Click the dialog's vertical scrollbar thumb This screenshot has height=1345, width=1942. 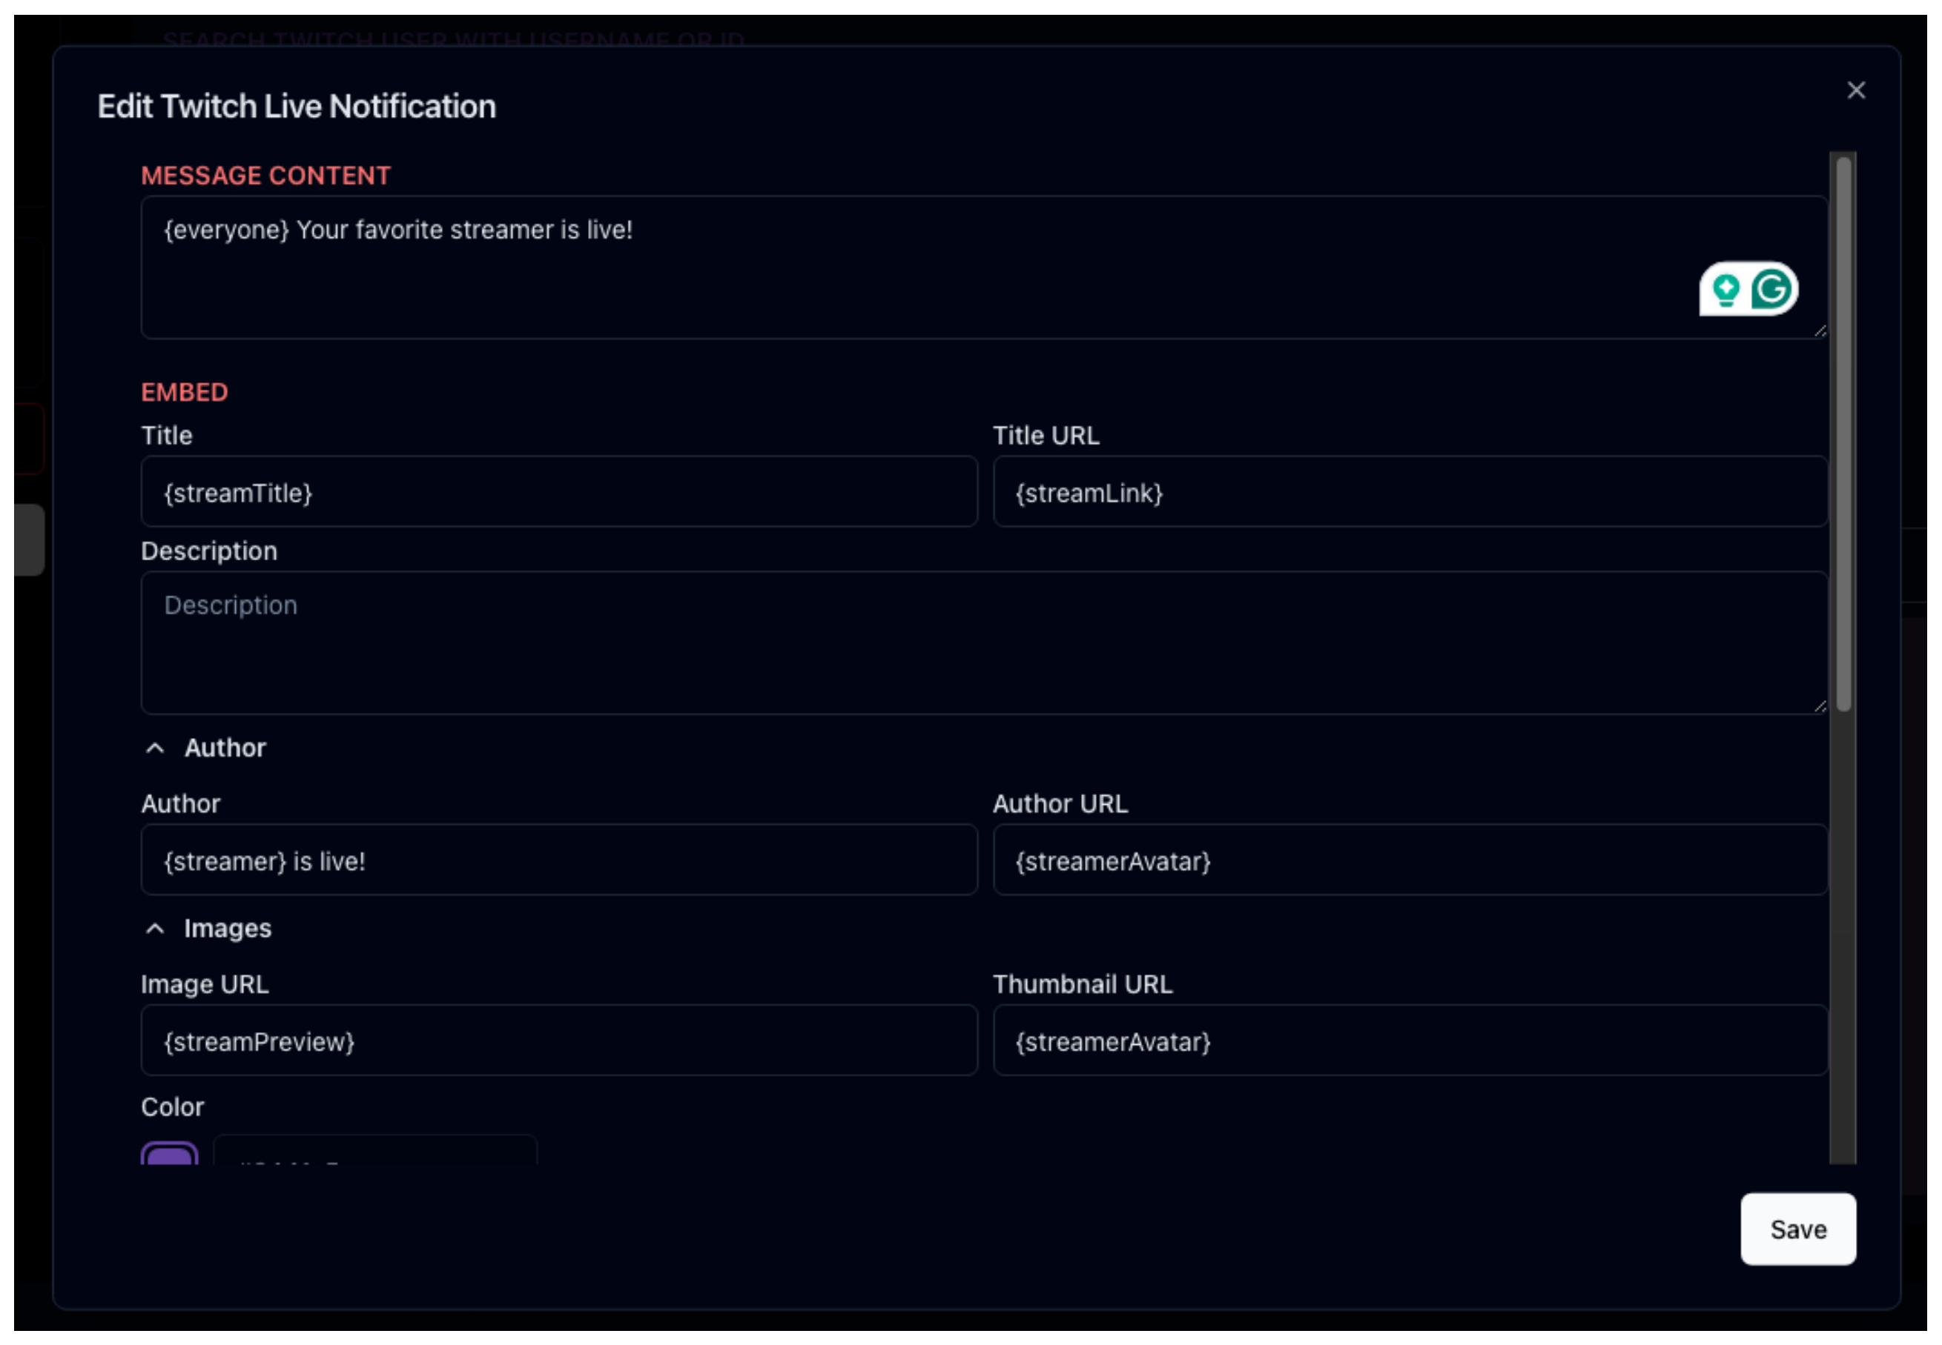1843,434
